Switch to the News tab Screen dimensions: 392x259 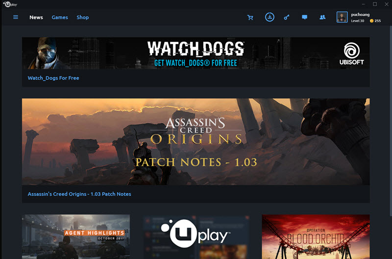point(36,17)
